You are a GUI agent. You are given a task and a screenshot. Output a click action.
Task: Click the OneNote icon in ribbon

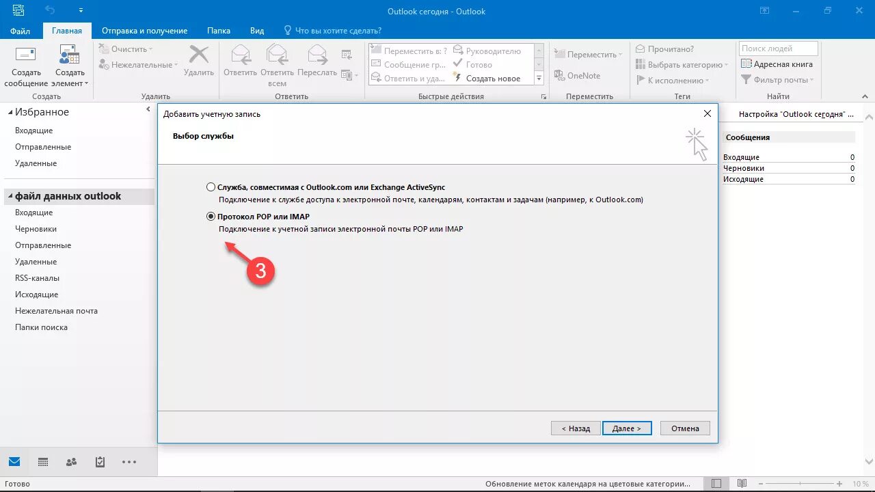point(559,76)
